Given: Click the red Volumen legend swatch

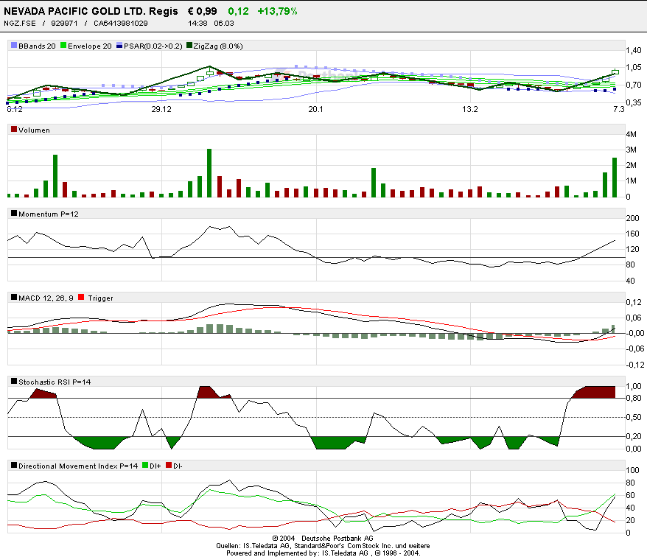Looking at the screenshot, I should coord(13,130).
